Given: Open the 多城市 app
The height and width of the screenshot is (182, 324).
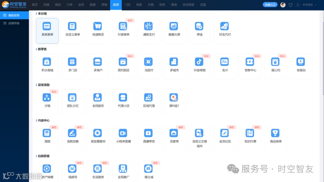Looking at the screenshot, I should click(x=174, y=66).
